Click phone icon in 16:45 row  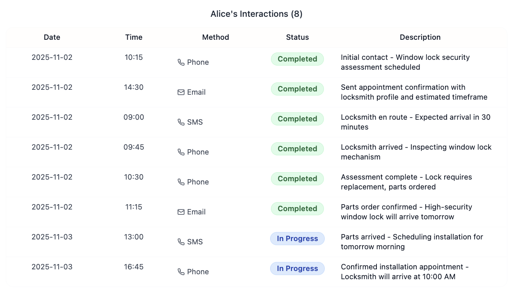(181, 272)
